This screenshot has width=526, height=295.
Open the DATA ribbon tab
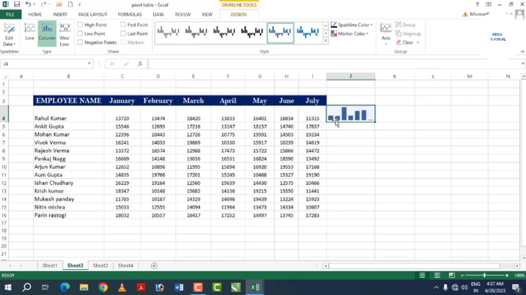point(158,14)
